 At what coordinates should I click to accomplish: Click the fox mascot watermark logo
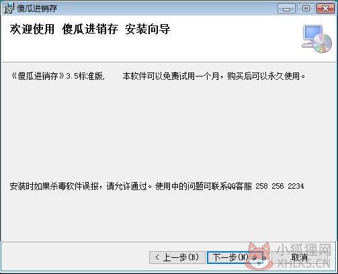tap(259, 257)
